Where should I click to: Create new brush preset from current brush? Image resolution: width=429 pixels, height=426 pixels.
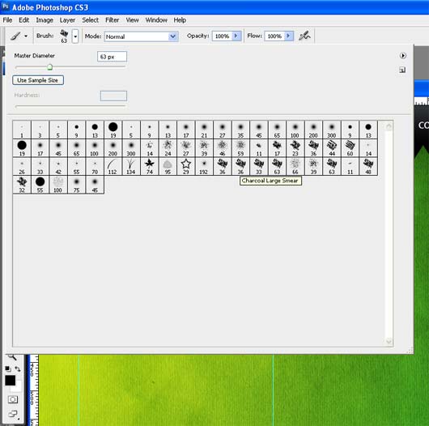click(402, 70)
